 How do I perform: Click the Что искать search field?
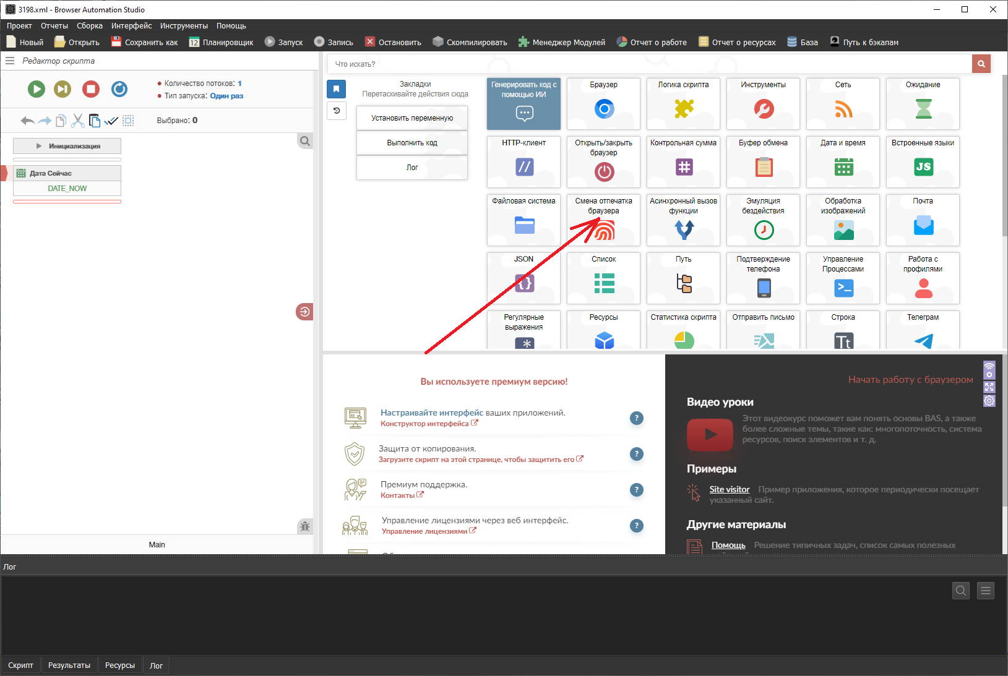click(650, 64)
